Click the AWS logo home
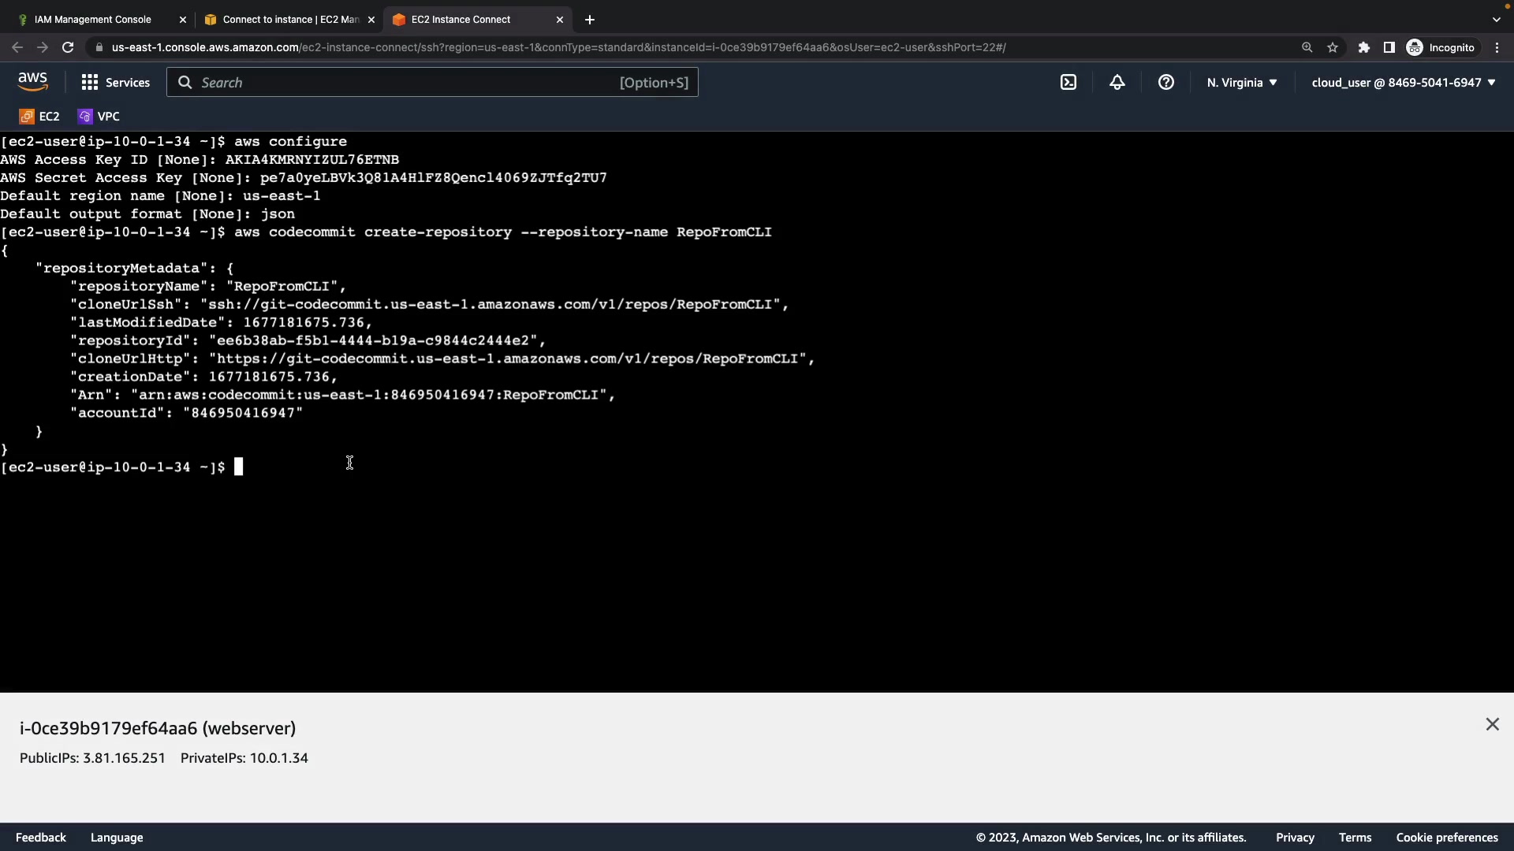 click(x=32, y=82)
